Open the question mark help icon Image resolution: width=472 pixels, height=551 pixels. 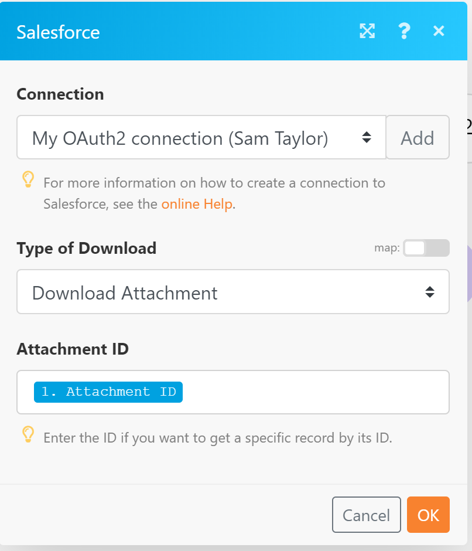pos(403,31)
